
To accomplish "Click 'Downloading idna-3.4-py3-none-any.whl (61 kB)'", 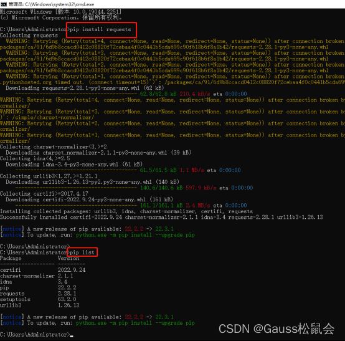I will coord(74,165).
